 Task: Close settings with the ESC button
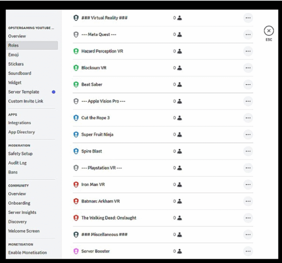click(x=269, y=31)
